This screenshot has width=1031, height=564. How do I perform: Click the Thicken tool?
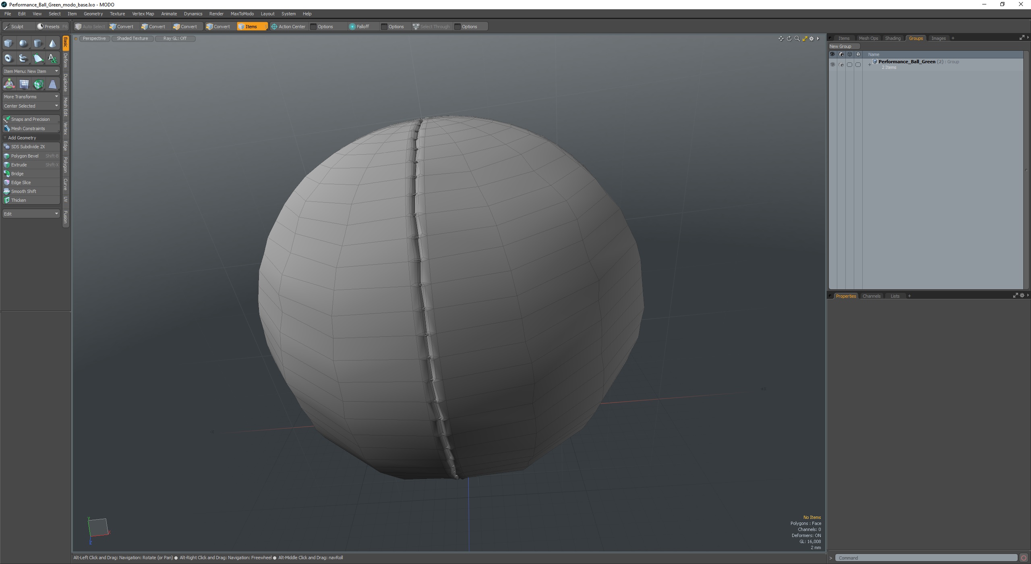click(31, 200)
